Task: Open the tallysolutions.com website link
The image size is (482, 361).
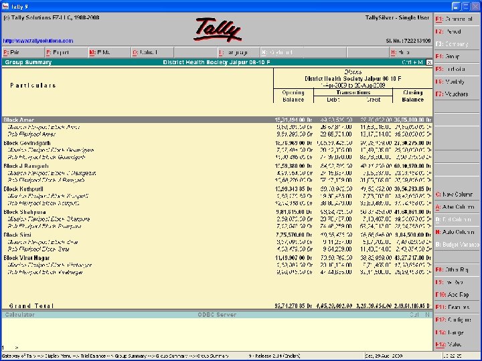Action: (38, 41)
